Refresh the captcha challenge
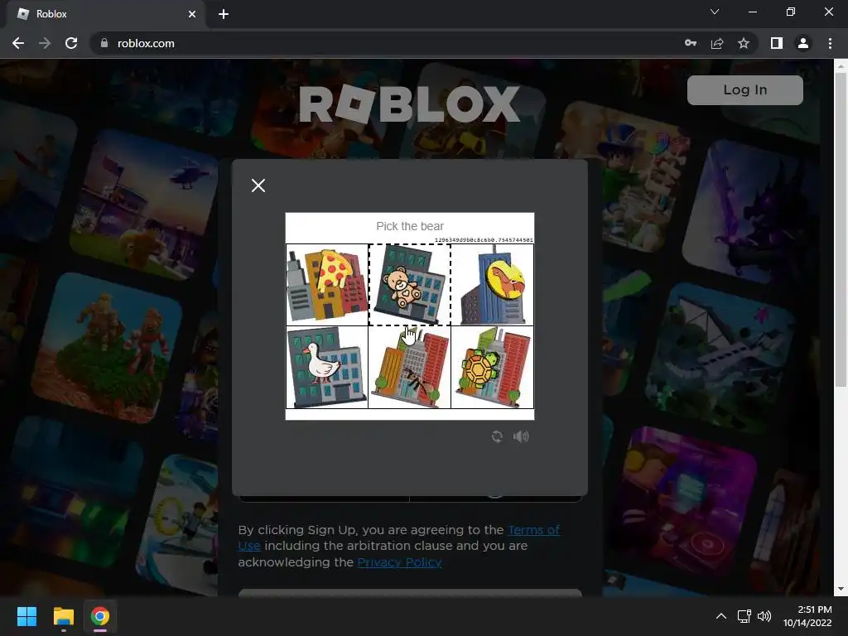 [497, 436]
